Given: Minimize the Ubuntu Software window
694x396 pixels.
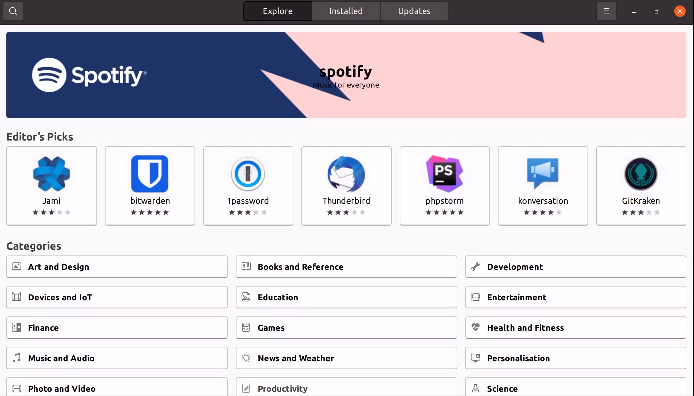Looking at the screenshot, I should pos(634,12).
